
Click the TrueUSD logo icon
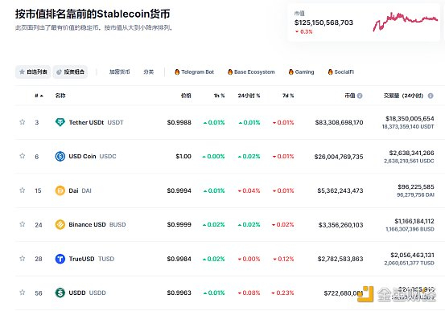[x=60, y=259]
